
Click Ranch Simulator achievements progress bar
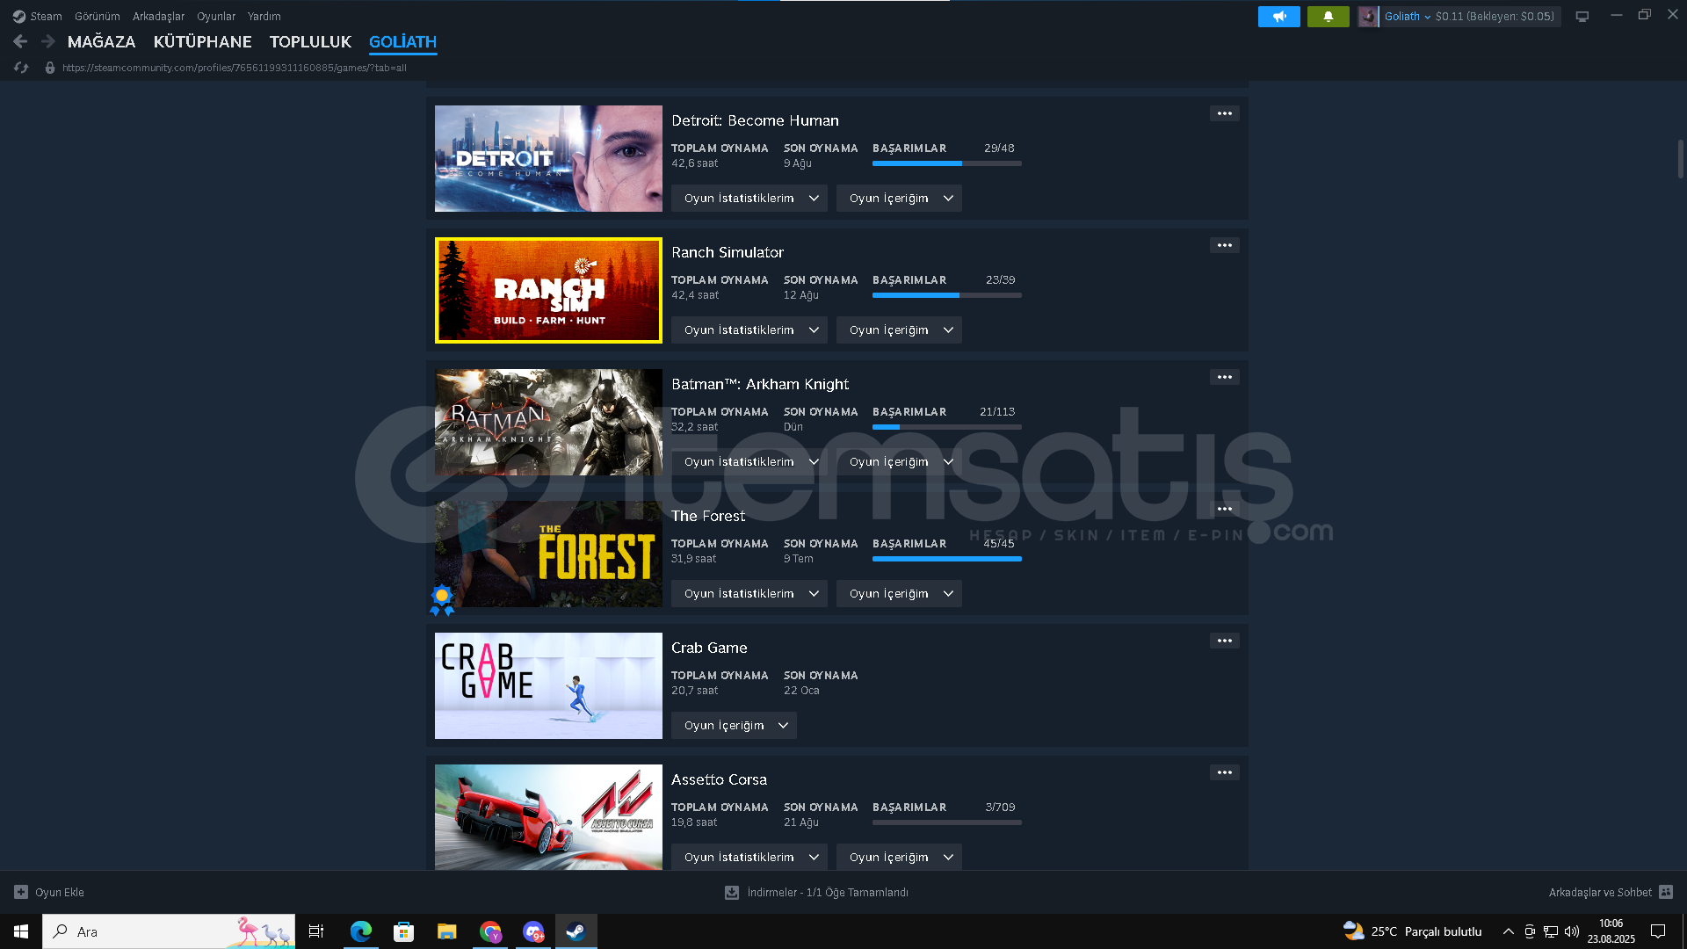coord(947,295)
